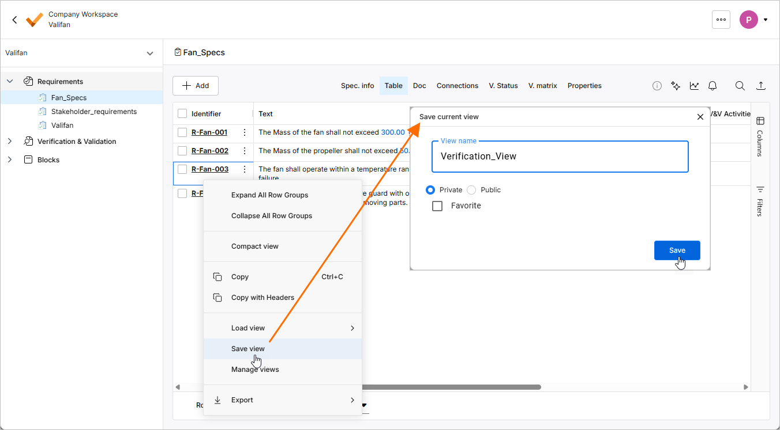Expand the Verification & Validation tree node
The width and height of the screenshot is (780, 430).
coord(10,142)
